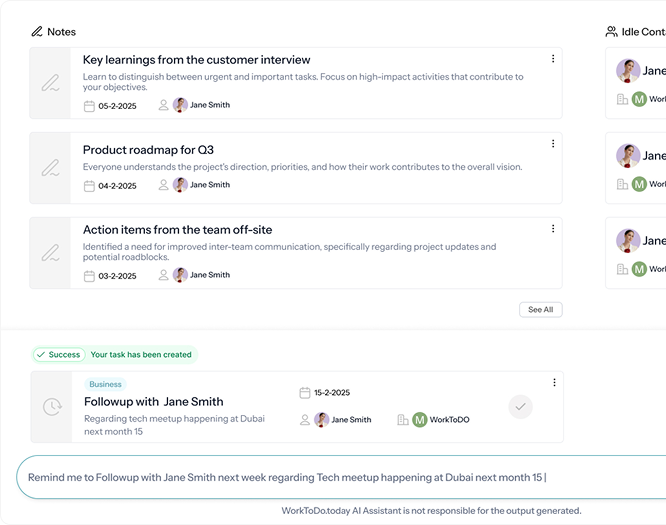
Task: Open Followup with Jane Smith task title
Action: [154, 401]
